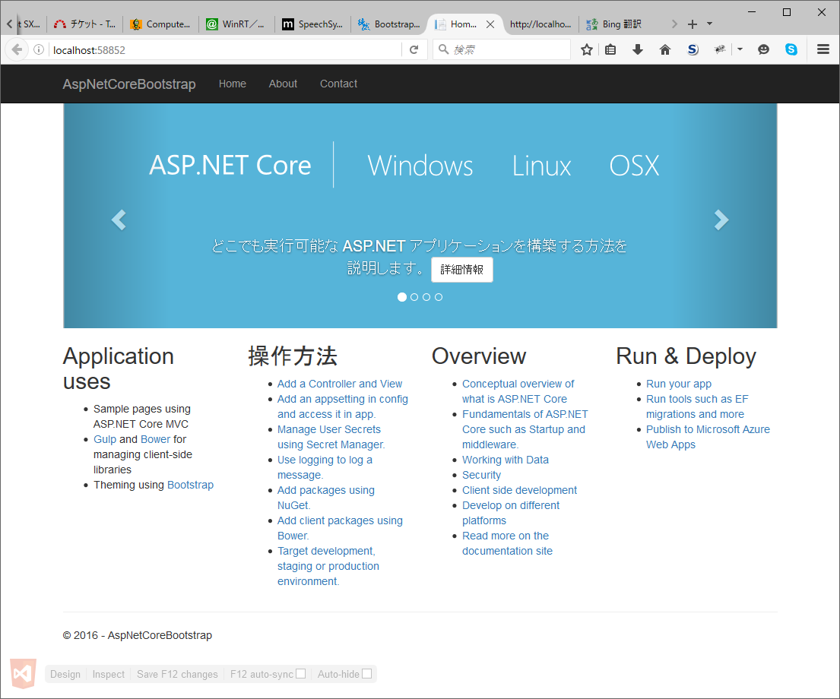The image size is (840, 699).
Task: Open Manage User Secrets link
Action: tap(331, 437)
